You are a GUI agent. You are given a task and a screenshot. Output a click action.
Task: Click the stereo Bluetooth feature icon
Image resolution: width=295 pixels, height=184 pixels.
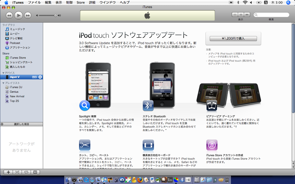click(148, 105)
